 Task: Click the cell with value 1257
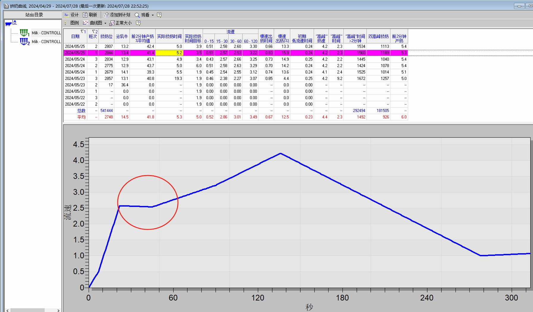tap(379, 79)
